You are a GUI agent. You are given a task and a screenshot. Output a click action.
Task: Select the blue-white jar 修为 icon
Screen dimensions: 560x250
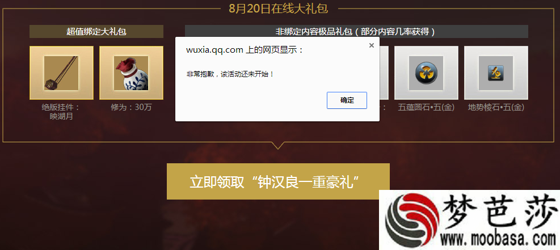pyautogui.click(x=131, y=73)
